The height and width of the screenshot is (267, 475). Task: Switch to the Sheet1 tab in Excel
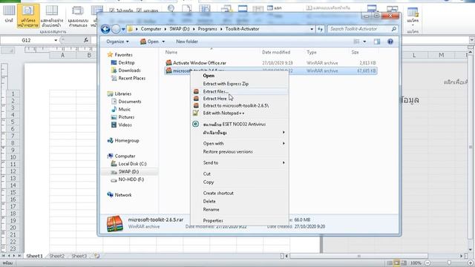click(x=35, y=256)
